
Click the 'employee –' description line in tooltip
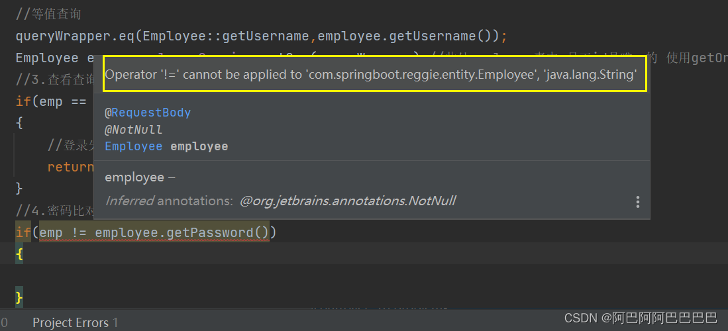(140, 177)
